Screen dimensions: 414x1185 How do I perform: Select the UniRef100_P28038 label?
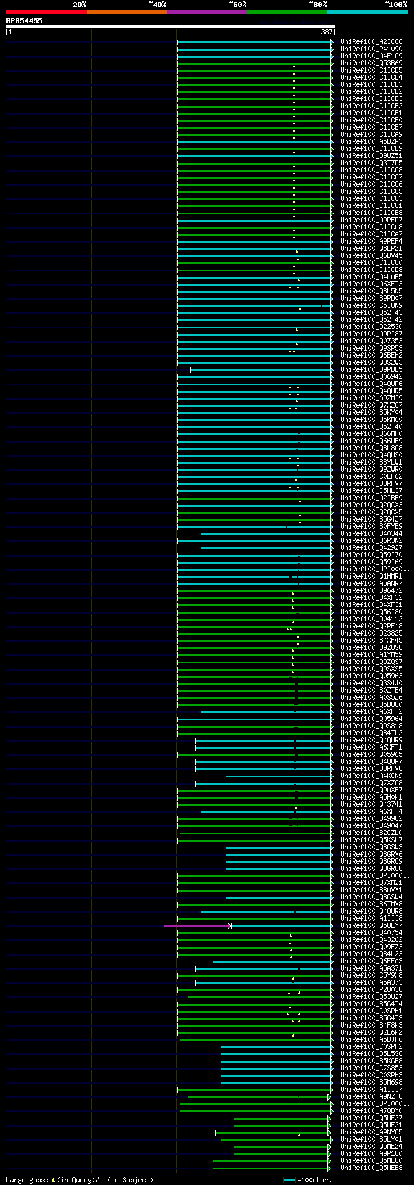pos(371,990)
